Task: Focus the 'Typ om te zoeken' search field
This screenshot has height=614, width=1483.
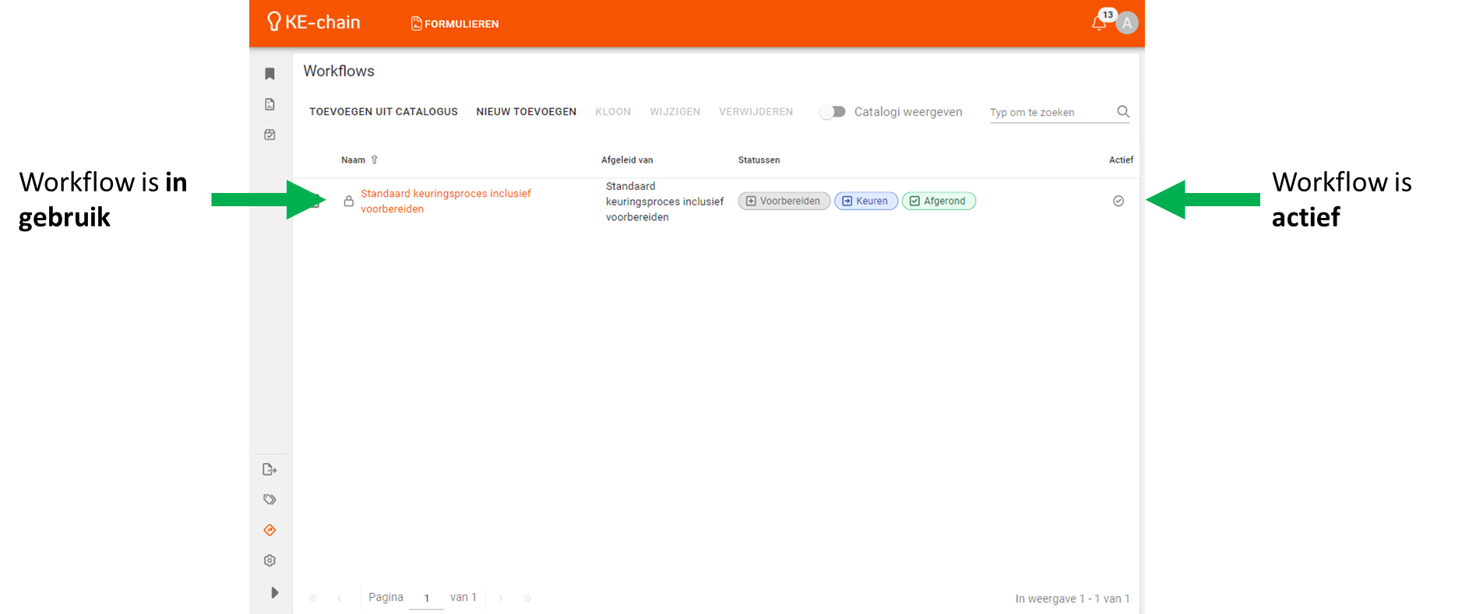Action: coord(1050,112)
